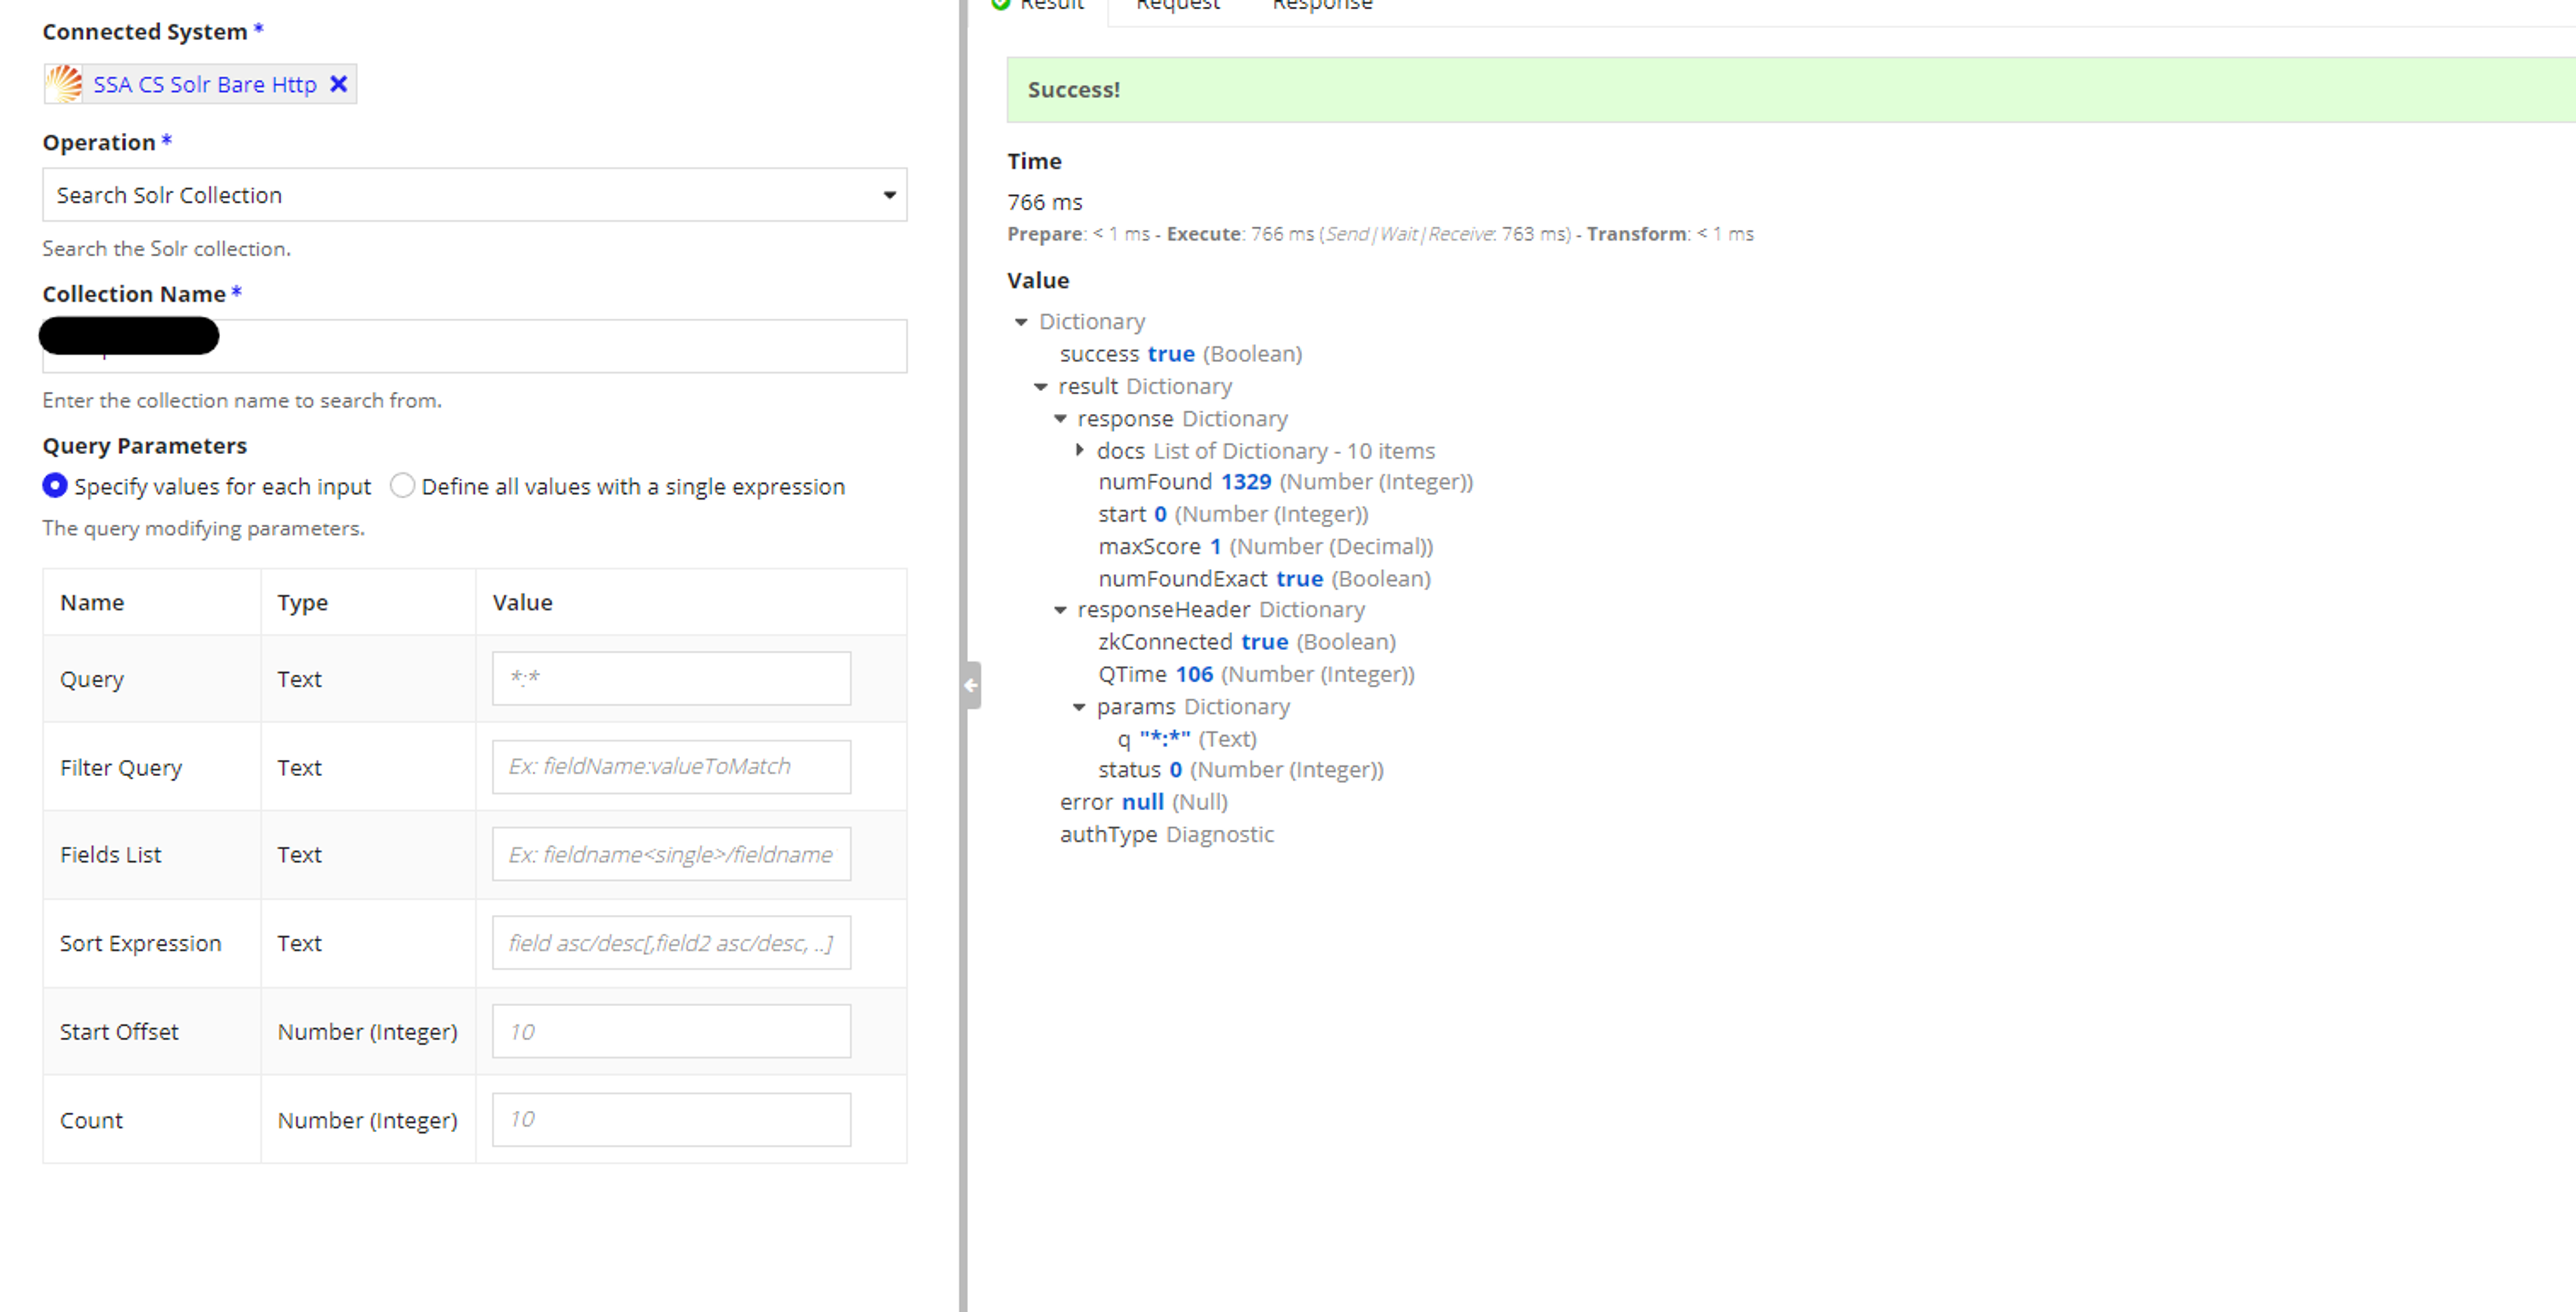This screenshot has width=2576, height=1312.
Task: Collapse the params Dictionary node
Action: 1079,707
